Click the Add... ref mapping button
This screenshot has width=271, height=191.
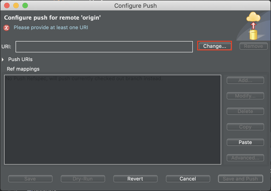point(245,80)
